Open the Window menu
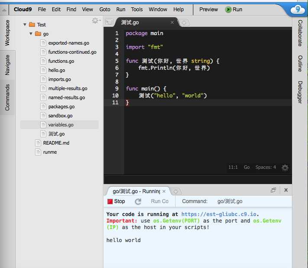The width and height of the screenshot is (308, 268). coord(158,10)
